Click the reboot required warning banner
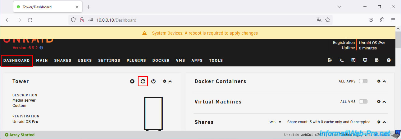 click(x=198, y=33)
